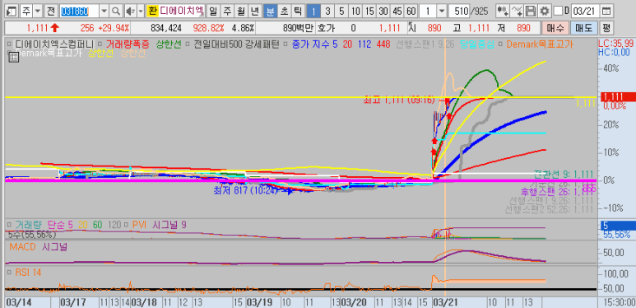The height and width of the screenshot is (308, 636).
Task: Open the calendar date picker icon
Action: 606,11
